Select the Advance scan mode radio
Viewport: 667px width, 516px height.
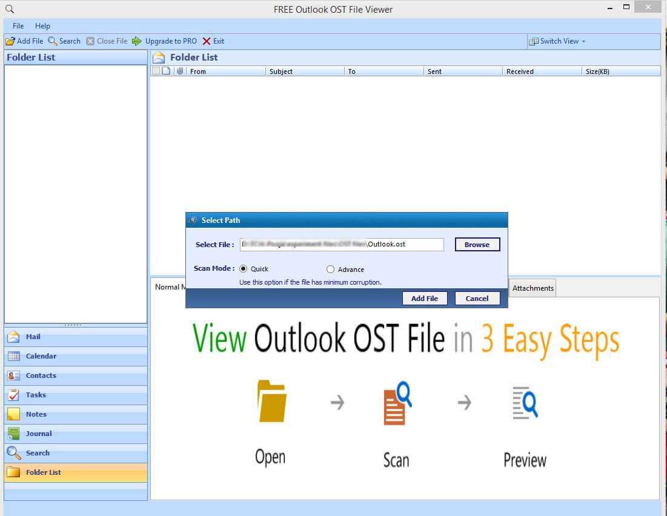pos(331,270)
